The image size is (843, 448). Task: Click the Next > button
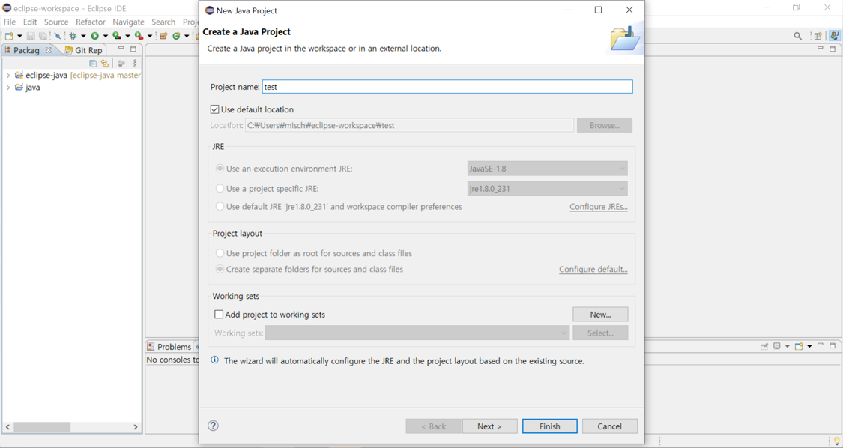click(489, 426)
